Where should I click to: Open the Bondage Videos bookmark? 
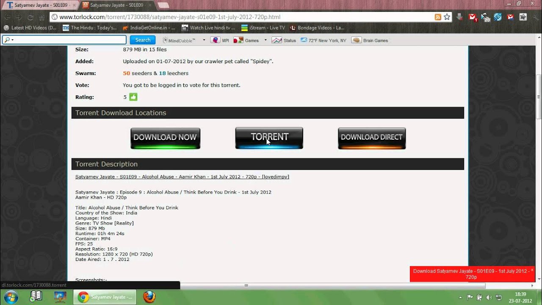[x=317, y=28]
